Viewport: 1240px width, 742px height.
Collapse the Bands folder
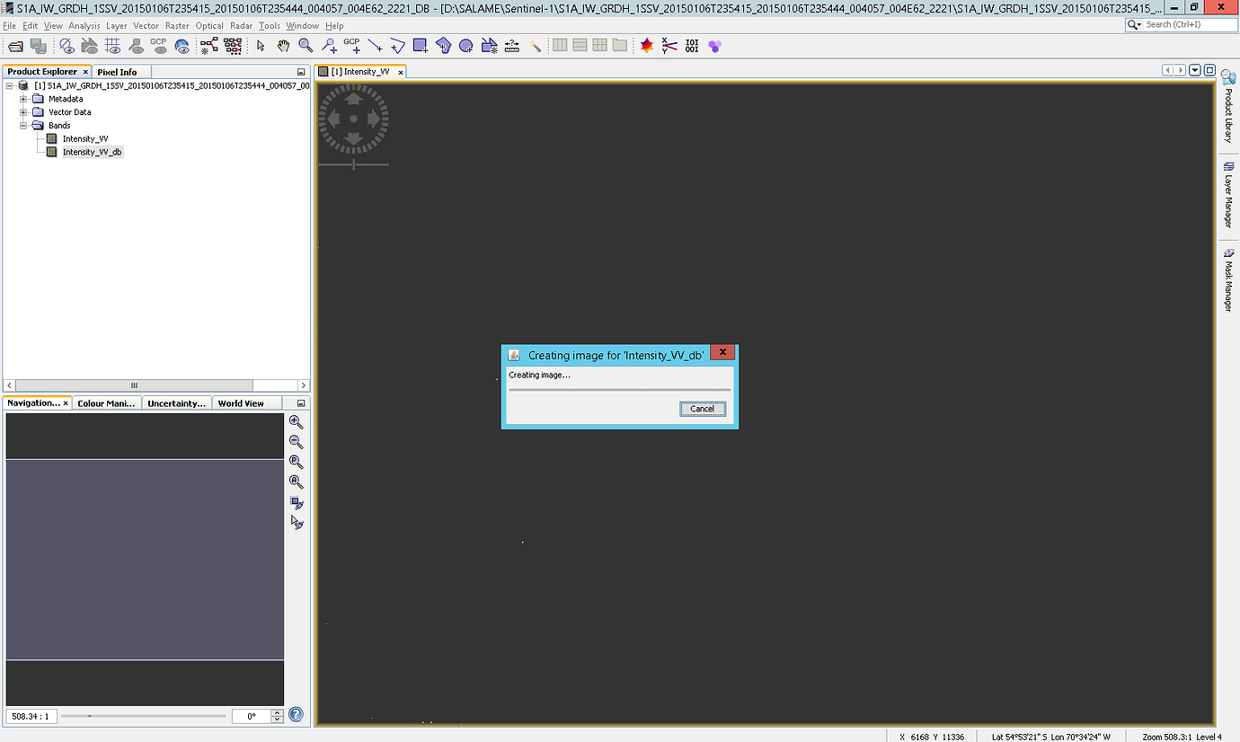(x=23, y=125)
